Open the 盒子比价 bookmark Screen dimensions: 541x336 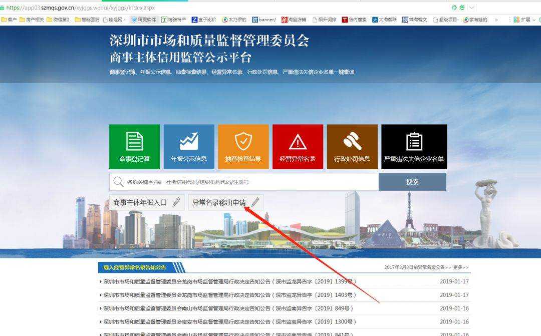click(204, 20)
